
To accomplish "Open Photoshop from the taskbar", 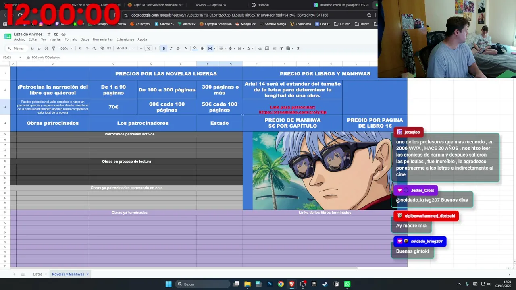I will (270, 284).
